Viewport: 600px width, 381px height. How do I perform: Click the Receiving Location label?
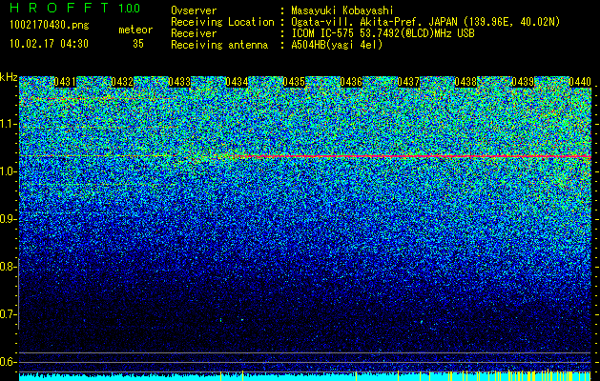[222, 22]
